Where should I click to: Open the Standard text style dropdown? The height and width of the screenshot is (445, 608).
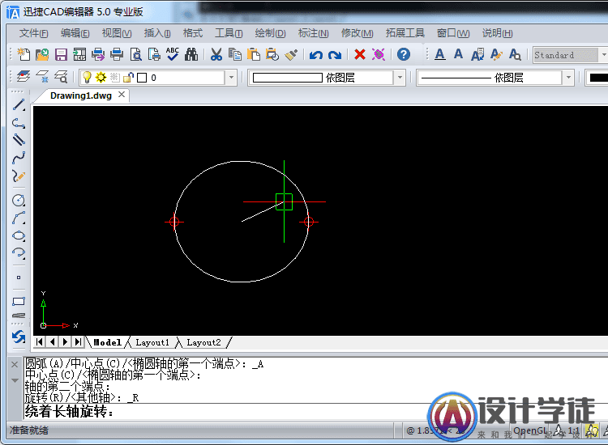[x=604, y=55]
